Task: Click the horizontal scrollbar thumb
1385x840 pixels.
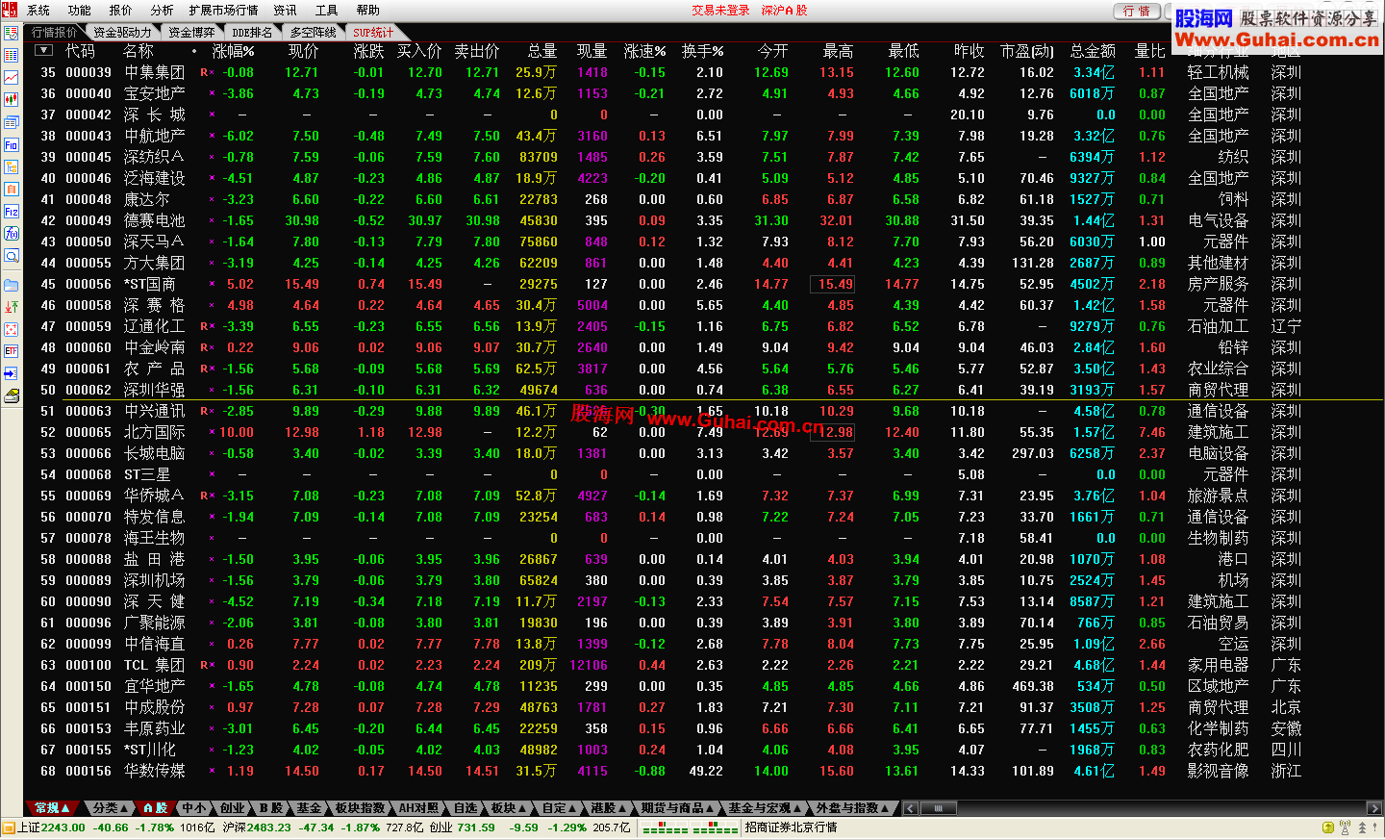Action: [938, 808]
